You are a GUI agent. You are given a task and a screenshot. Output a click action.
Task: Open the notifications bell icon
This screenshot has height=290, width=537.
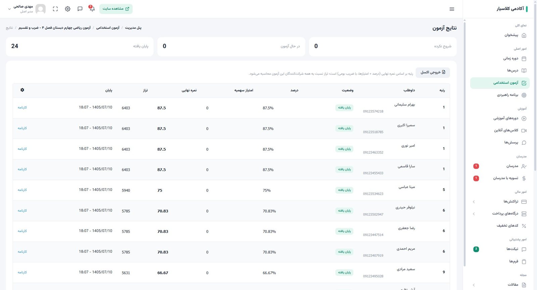click(x=92, y=9)
